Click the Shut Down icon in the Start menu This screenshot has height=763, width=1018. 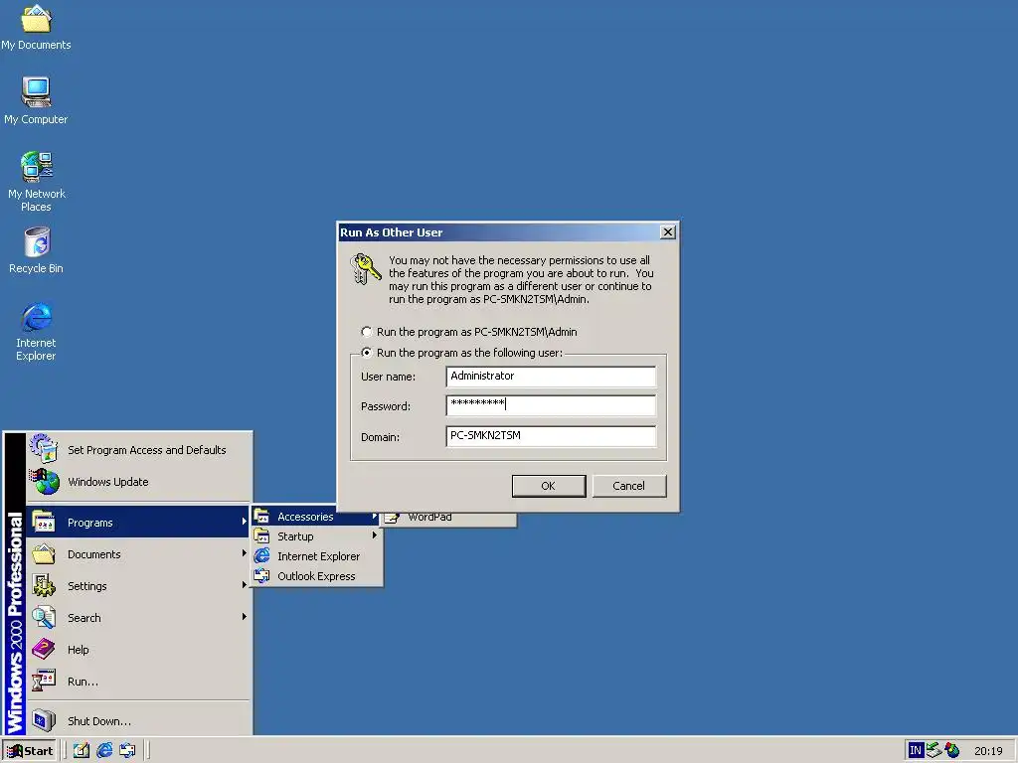point(44,721)
